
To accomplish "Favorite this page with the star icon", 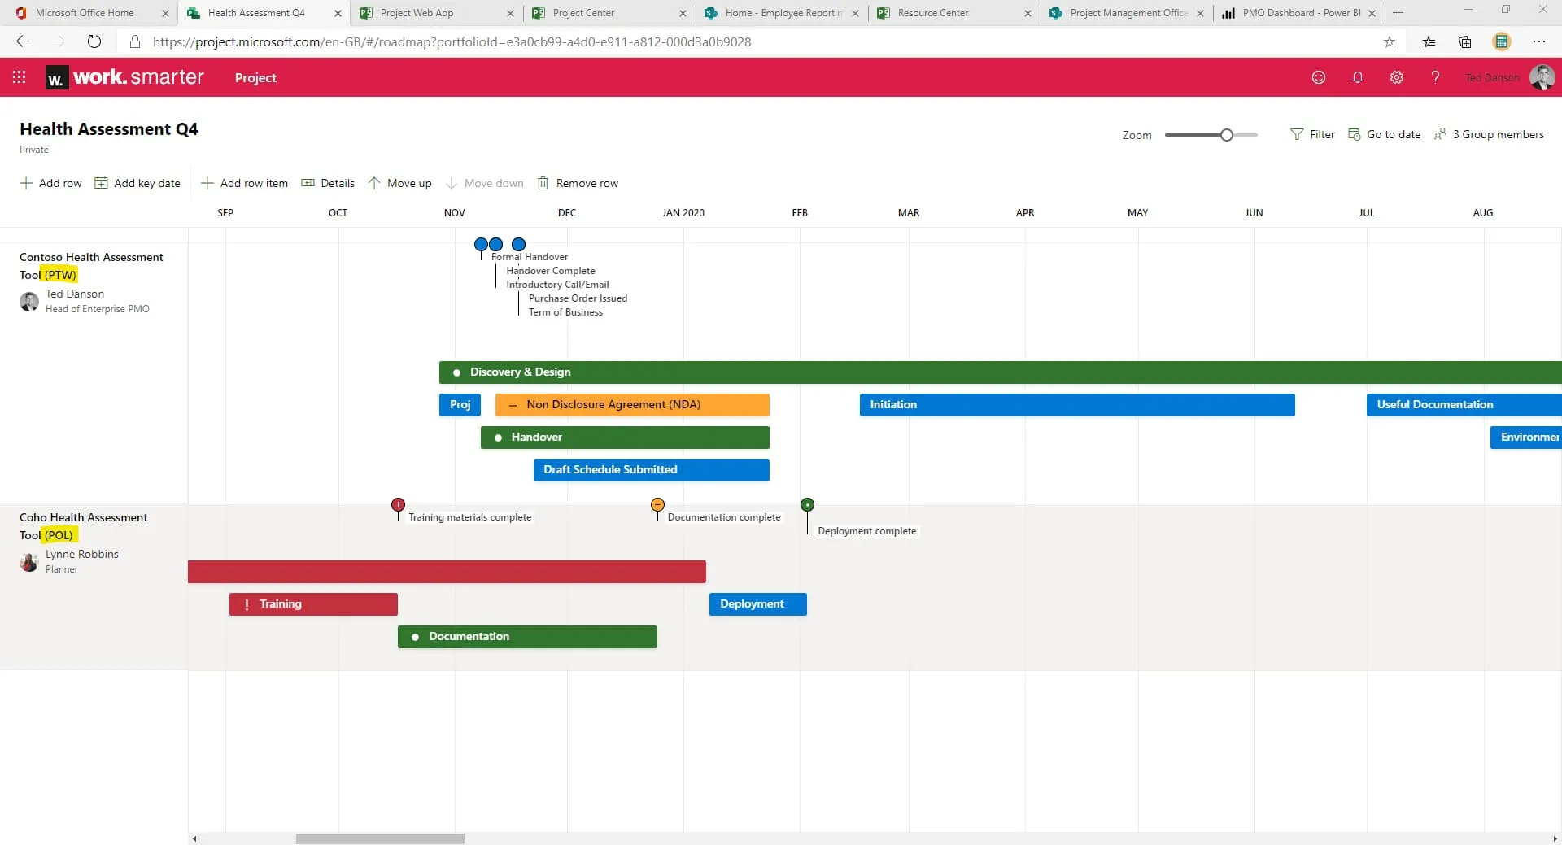I will point(1390,41).
